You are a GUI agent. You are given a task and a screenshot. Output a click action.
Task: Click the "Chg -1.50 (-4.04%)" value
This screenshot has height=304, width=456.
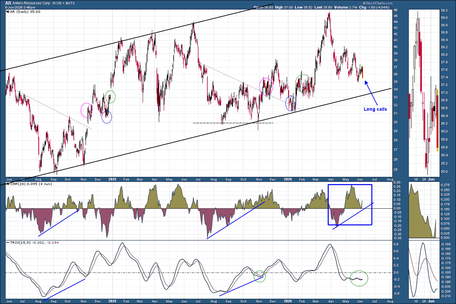click(374, 7)
